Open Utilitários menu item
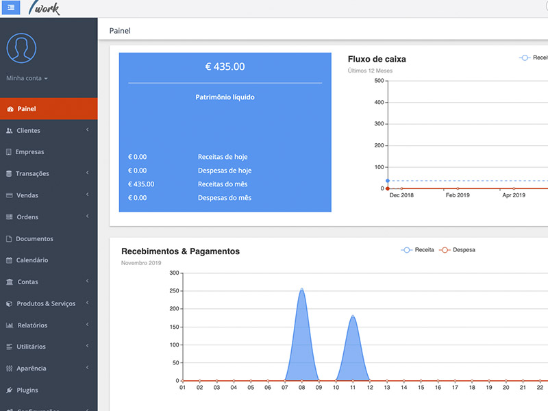Image resolution: width=548 pixels, height=411 pixels. click(31, 347)
